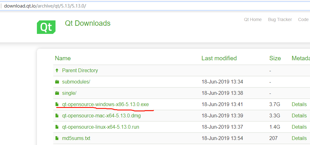Open the submodules/ folder
The width and height of the screenshot is (310, 145).
[76, 82]
